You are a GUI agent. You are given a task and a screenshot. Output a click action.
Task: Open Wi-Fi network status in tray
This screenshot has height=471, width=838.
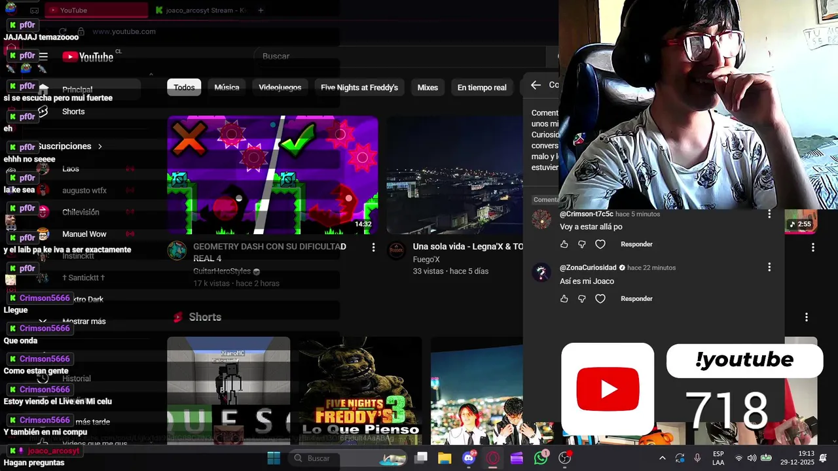coord(739,458)
